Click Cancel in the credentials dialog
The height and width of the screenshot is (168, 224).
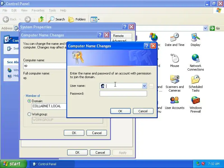[143, 111]
